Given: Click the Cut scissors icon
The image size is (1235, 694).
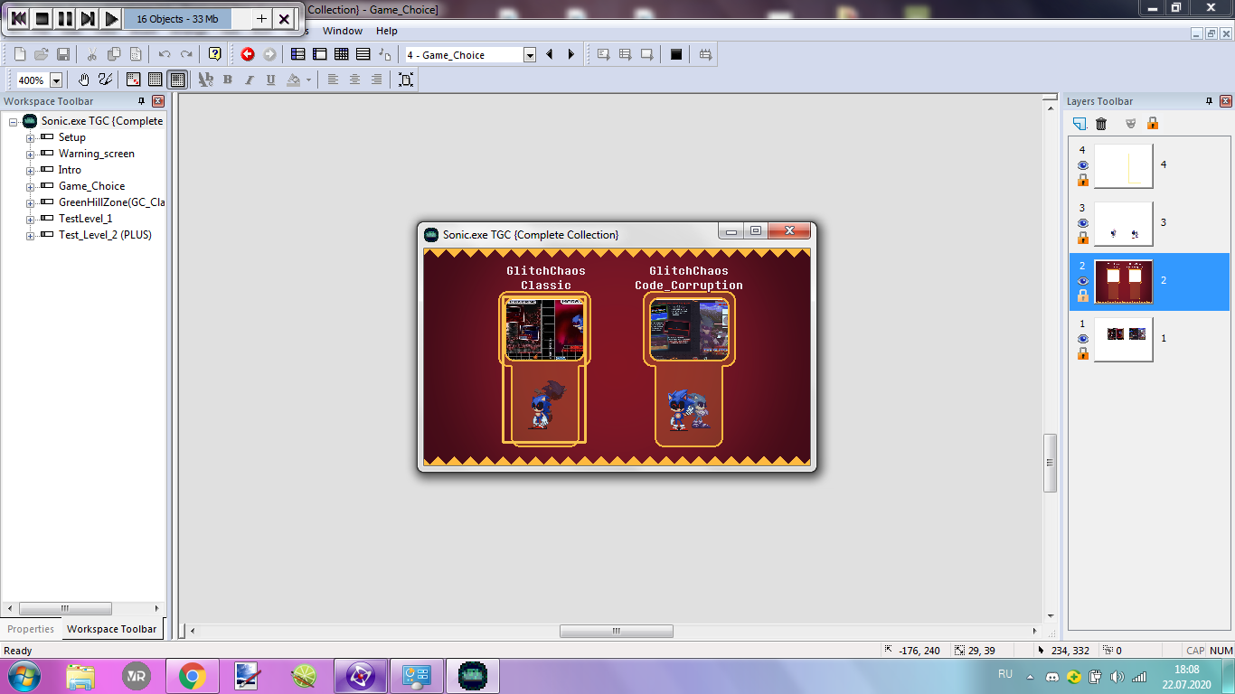Looking at the screenshot, I should [x=92, y=54].
